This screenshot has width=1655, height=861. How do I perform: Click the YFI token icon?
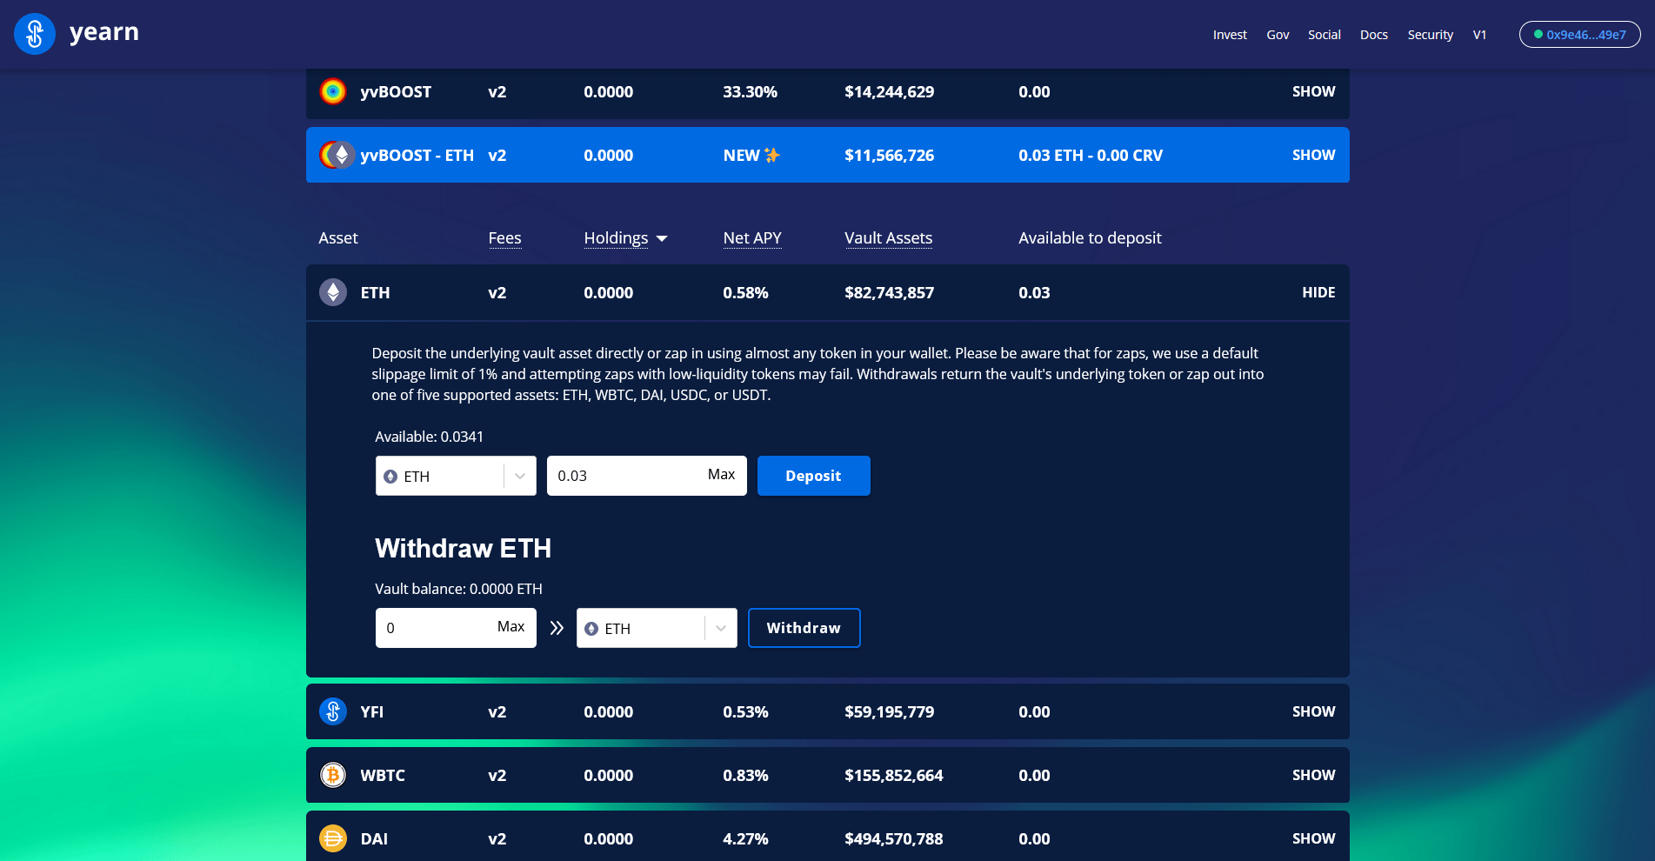(333, 711)
